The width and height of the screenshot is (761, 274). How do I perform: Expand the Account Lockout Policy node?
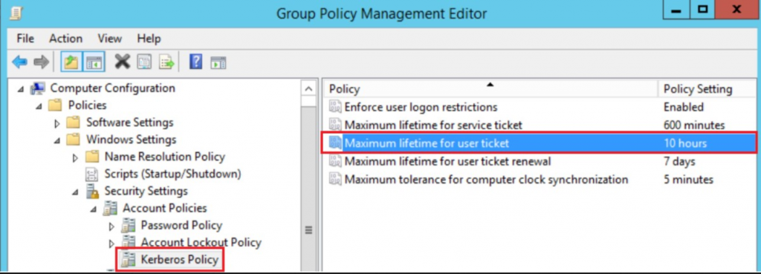point(111,243)
